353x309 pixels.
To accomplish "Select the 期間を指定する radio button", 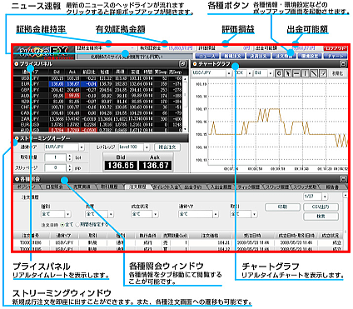I will click(x=77, y=225).
